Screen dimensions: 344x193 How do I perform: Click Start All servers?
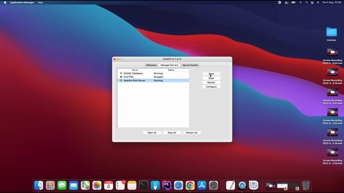pyautogui.click(x=152, y=132)
